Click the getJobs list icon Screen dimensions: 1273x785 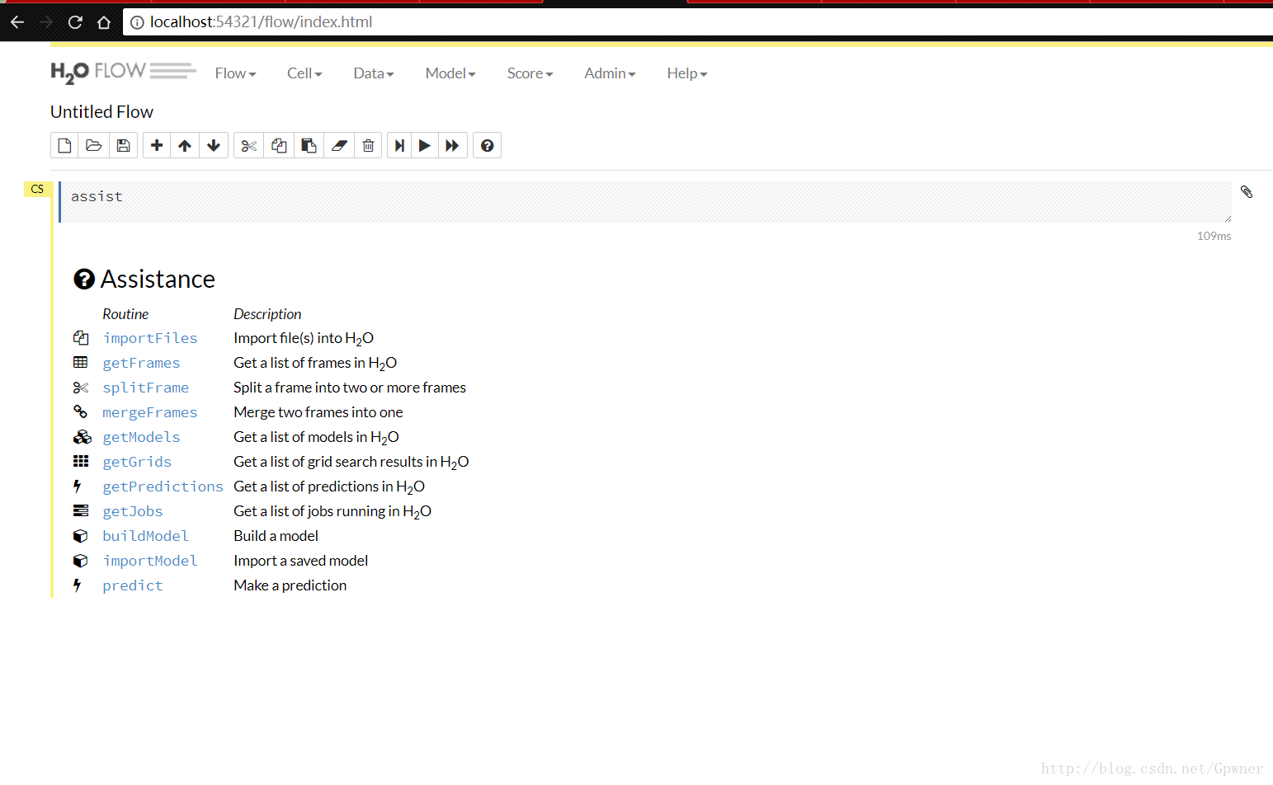click(x=81, y=511)
